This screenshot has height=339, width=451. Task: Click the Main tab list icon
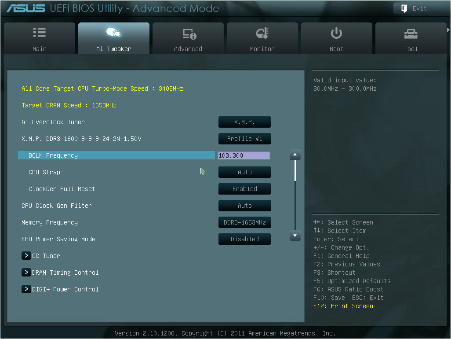pyautogui.click(x=40, y=33)
